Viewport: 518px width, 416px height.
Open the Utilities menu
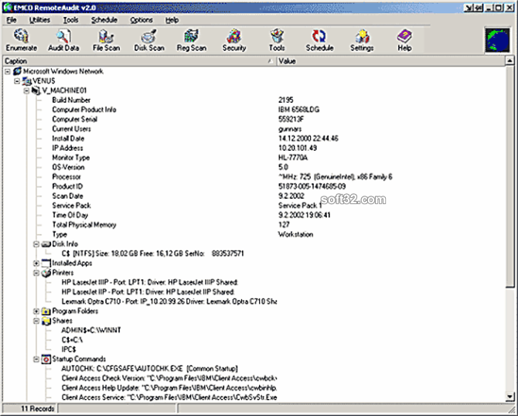click(x=39, y=20)
